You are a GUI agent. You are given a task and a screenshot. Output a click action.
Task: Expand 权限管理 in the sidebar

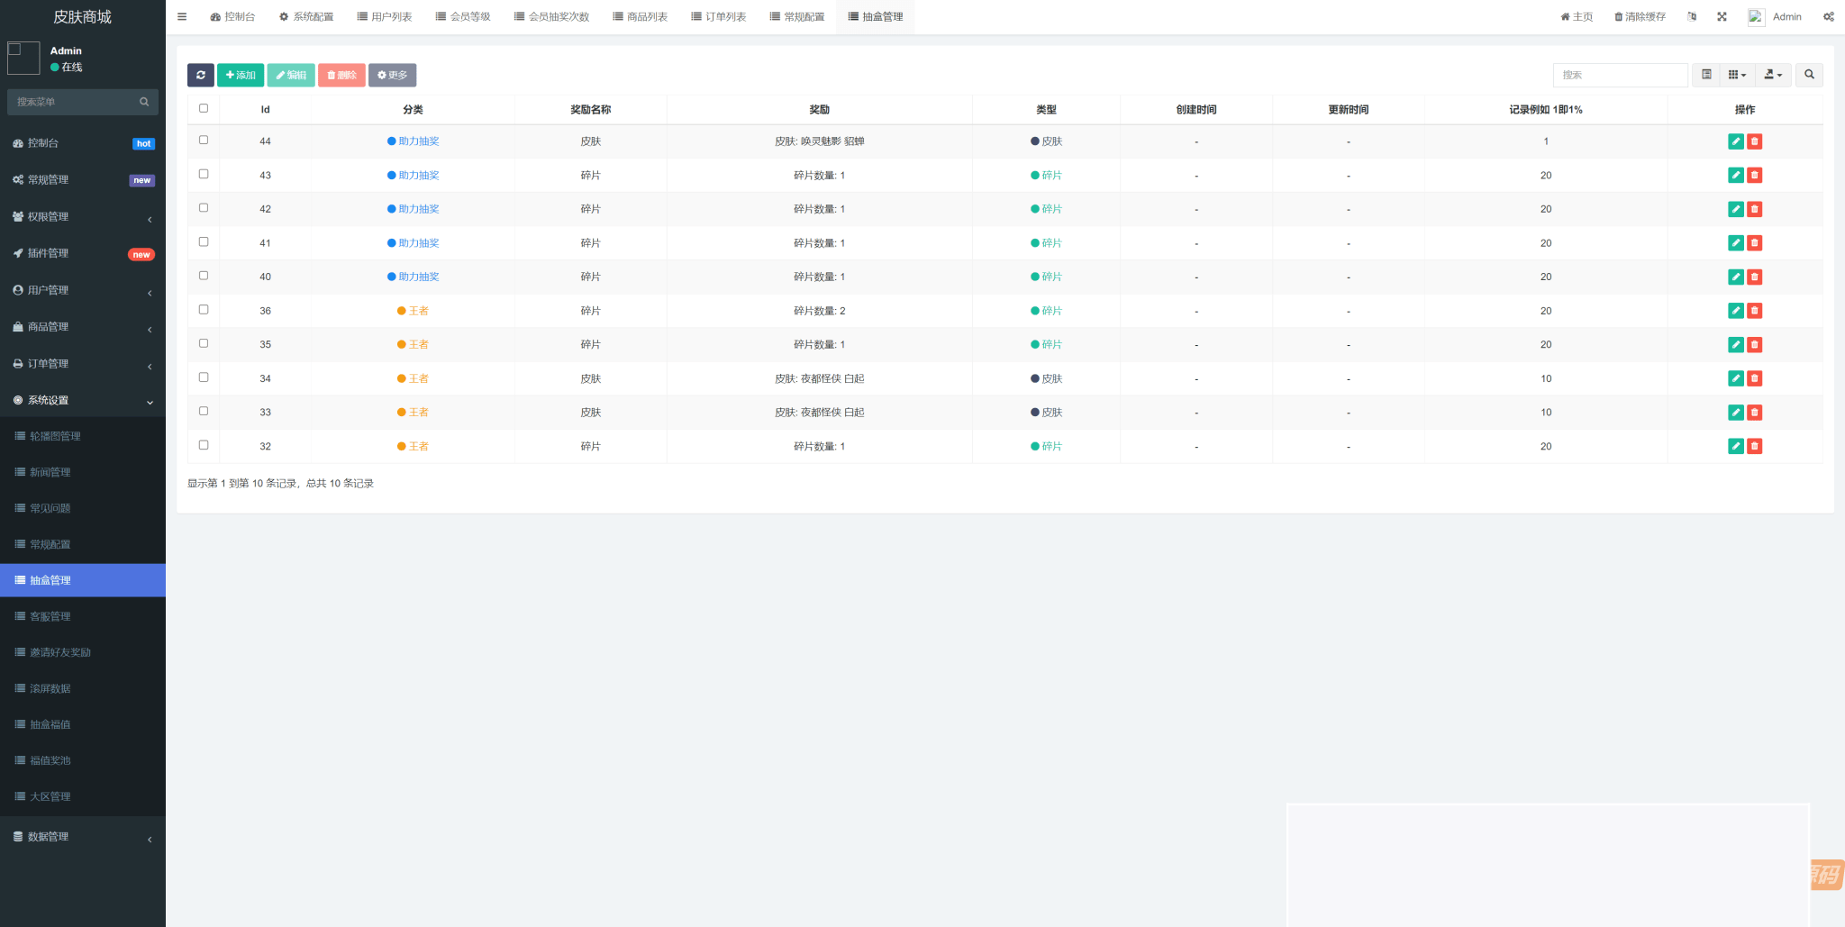[83, 217]
